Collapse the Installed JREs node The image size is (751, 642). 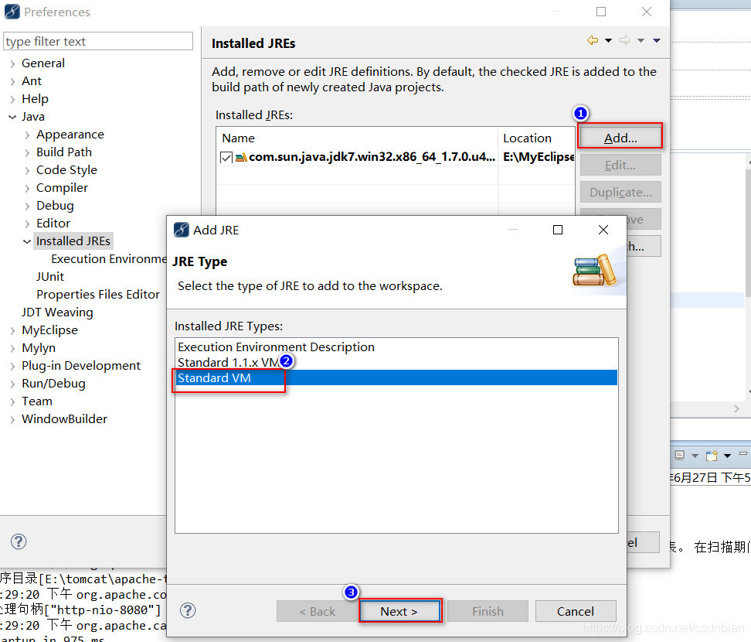click(27, 241)
